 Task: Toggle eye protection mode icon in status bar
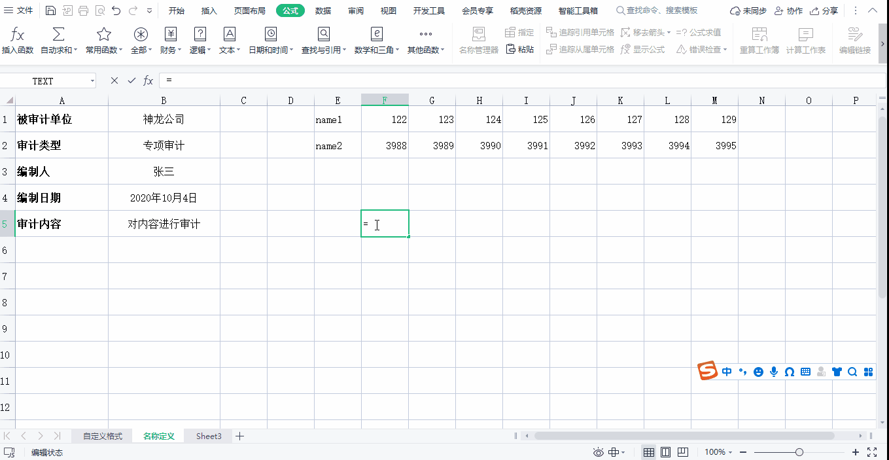(598, 452)
